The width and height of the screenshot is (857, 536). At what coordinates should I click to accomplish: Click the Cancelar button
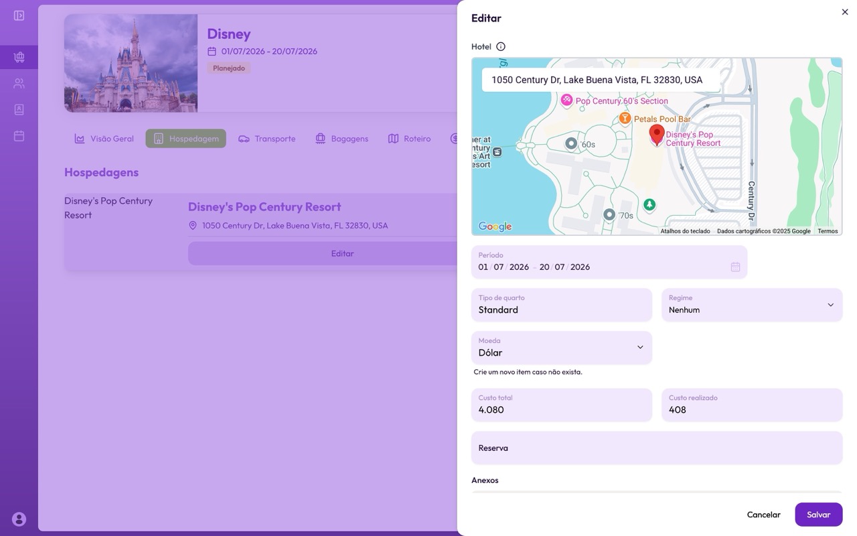[763, 515]
